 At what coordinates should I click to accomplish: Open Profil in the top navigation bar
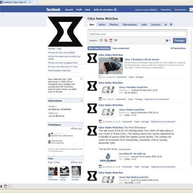coord(79,10)
